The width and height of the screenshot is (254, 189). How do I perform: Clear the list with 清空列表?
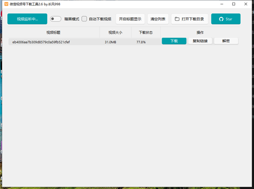point(158,19)
